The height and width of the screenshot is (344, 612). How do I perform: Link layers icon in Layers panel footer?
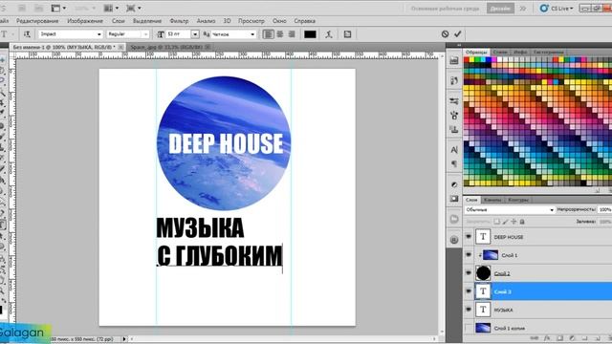(x=535, y=338)
